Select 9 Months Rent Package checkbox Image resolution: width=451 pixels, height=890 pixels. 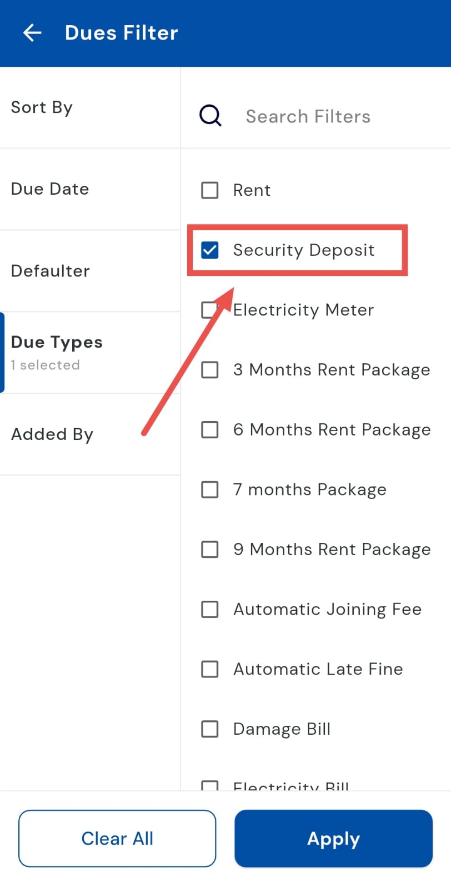pos(210,550)
